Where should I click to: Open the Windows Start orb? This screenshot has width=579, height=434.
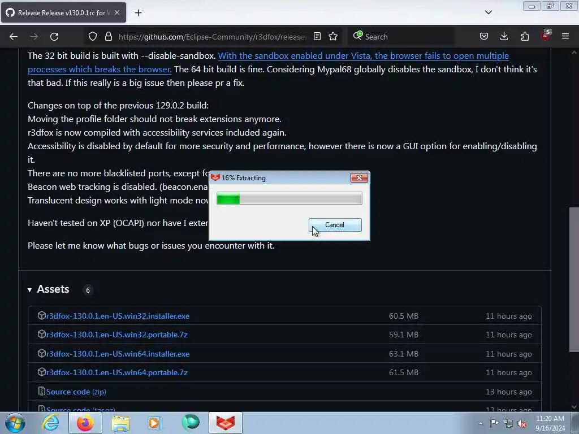click(15, 423)
